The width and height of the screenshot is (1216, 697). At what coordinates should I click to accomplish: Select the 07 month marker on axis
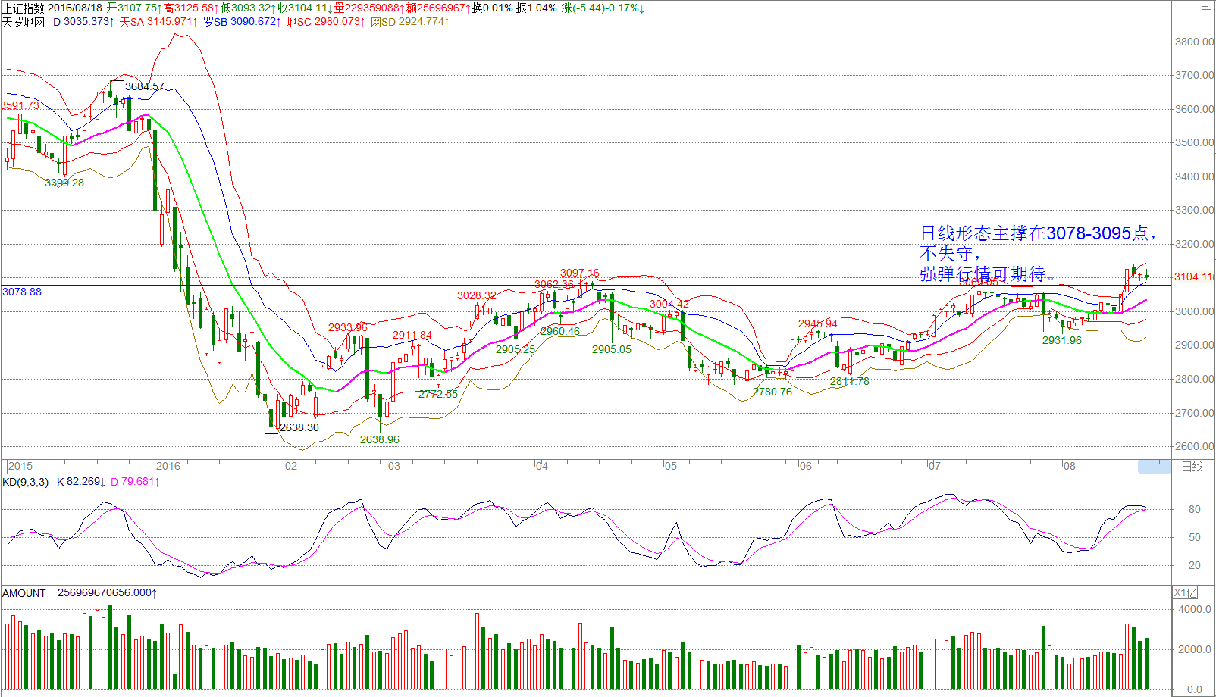click(935, 466)
